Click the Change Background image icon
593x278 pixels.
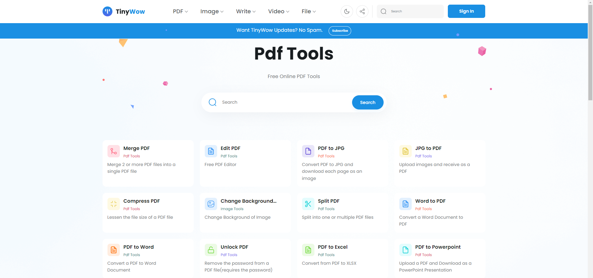click(211, 204)
